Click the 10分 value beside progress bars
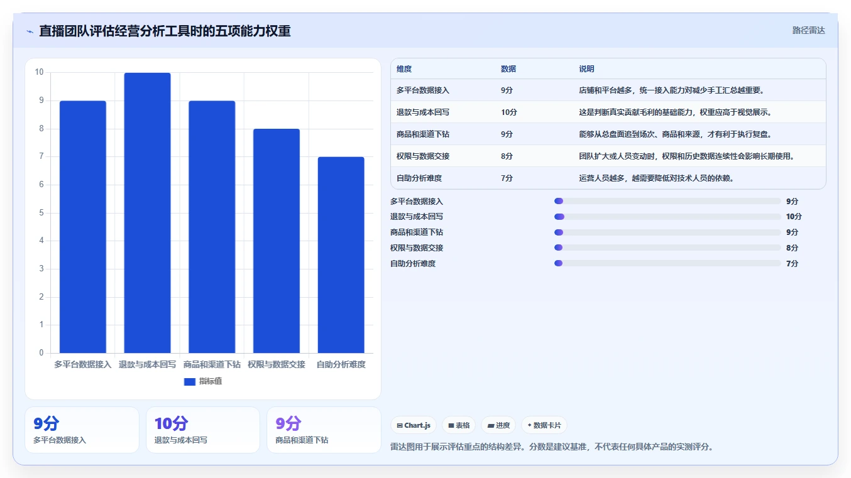This screenshot has width=851, height=478. click(794, 217)
